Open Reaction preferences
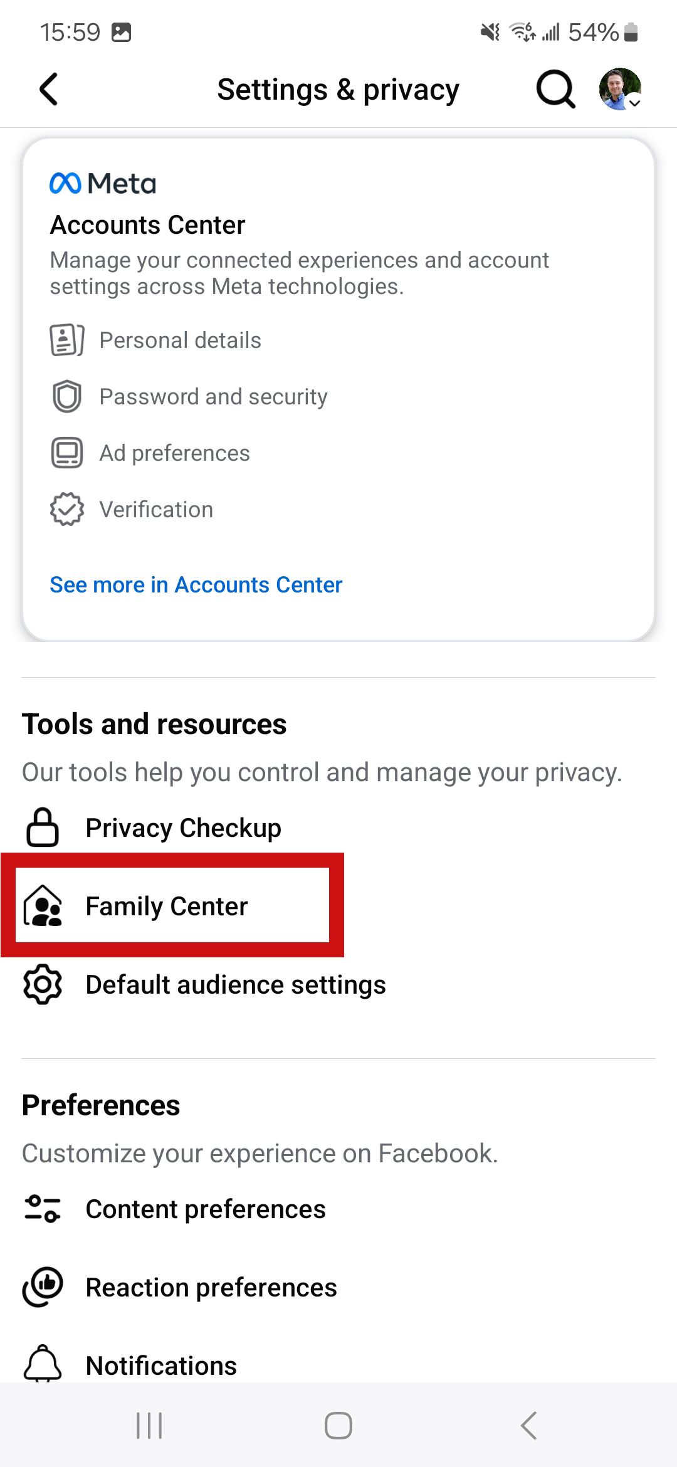The width and height of the screenshot is (677, 1467). tap(211, 1287)
